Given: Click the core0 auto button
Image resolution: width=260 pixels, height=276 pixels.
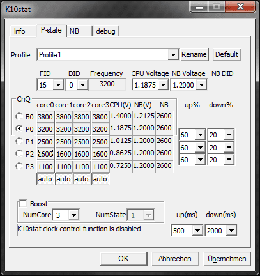Looking at the screenshot, I should [45, 179].
